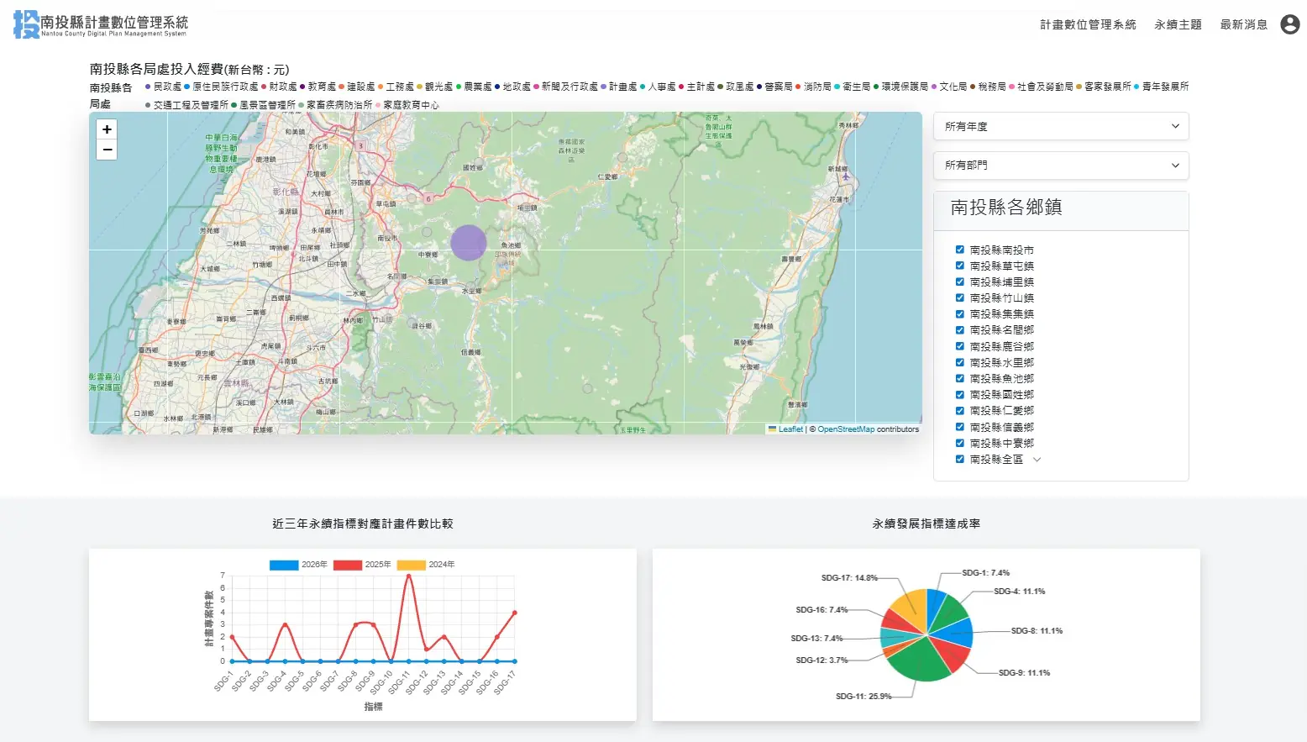Click the Leaflet link on the map
The height and width of the screenshot is (742, 1307).
pyautogui.click(x=790, y=429)
